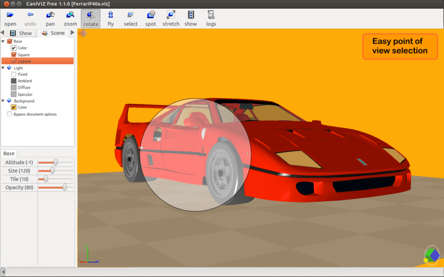The image size is (444, 277).
Task: Select the Base properties tab
Action: click(9, 153)
